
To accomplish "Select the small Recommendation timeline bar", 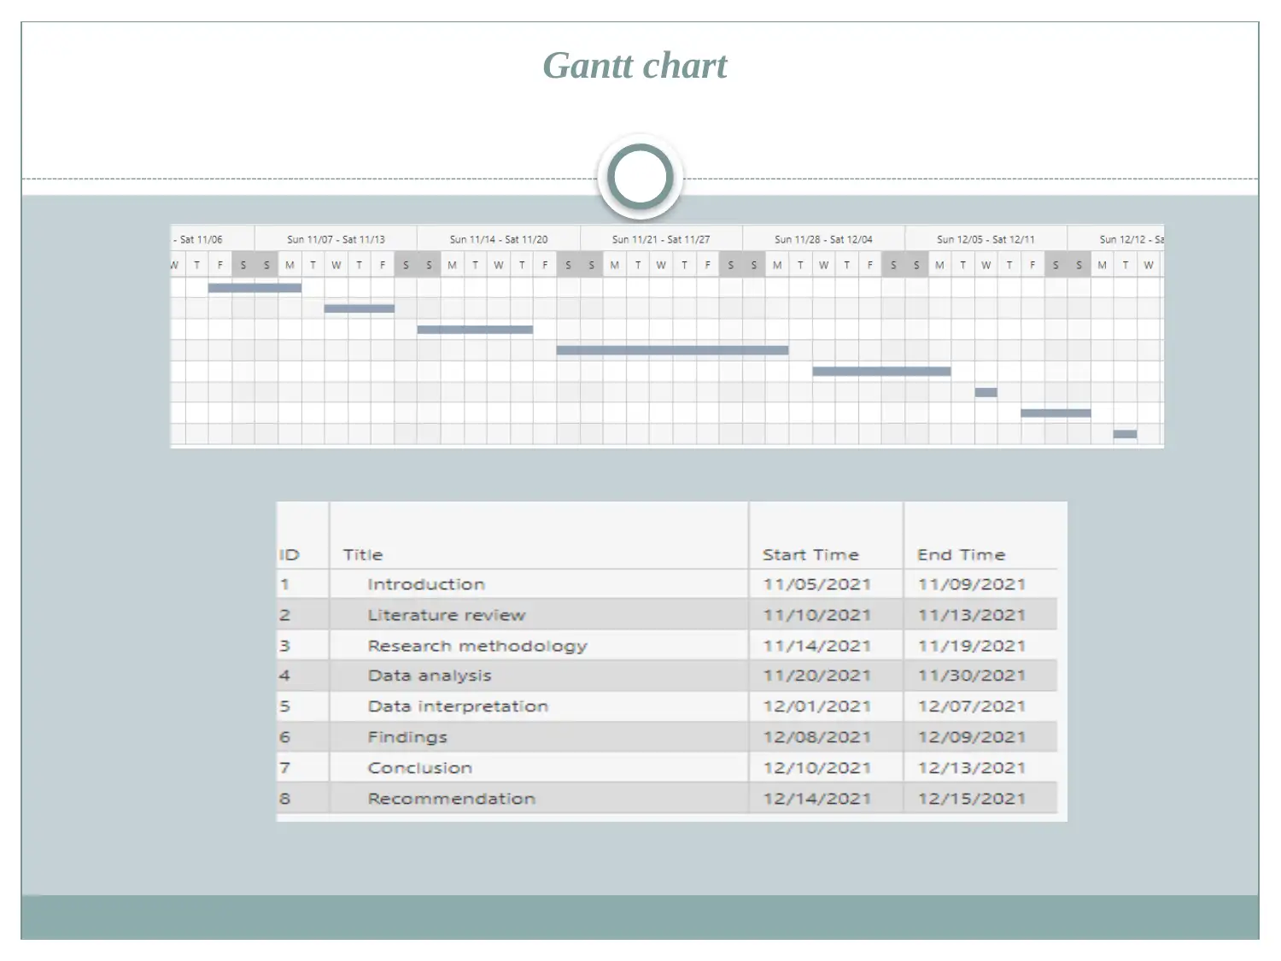I will [x=1125, y=434].
